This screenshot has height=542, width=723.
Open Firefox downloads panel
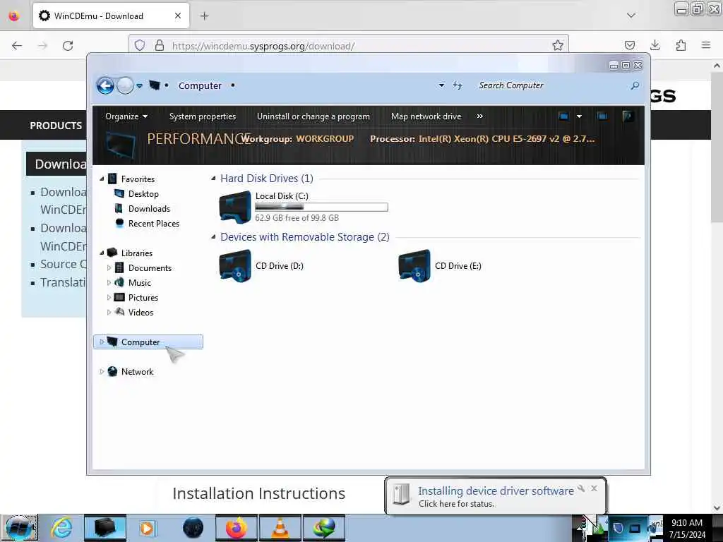[655, 45]
